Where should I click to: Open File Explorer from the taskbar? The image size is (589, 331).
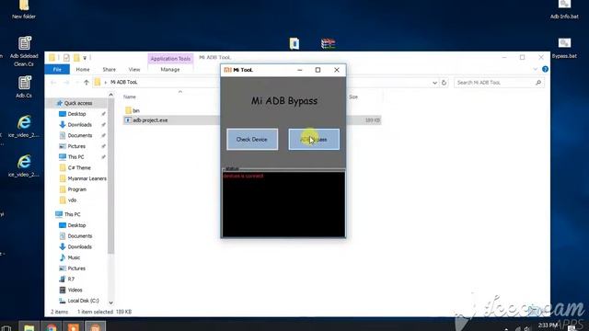(x=29, y=326)
